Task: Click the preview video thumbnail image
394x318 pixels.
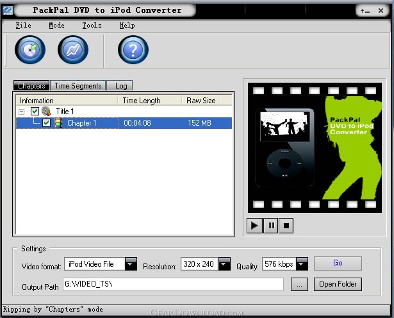Action: click(315, 147)
